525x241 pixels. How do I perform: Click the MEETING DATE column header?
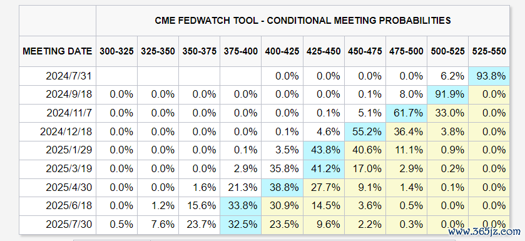coord(57,51)
